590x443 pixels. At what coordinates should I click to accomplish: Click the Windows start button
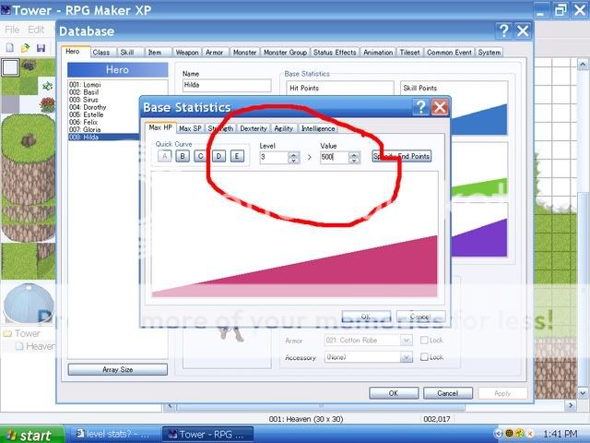click(x=30, y=435)
